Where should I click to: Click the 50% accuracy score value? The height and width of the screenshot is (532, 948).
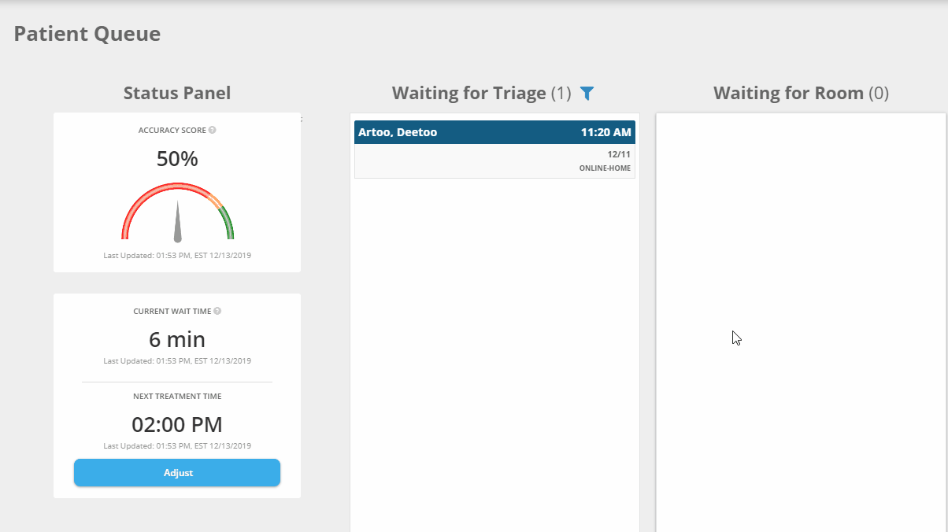[x=177, y=158]
